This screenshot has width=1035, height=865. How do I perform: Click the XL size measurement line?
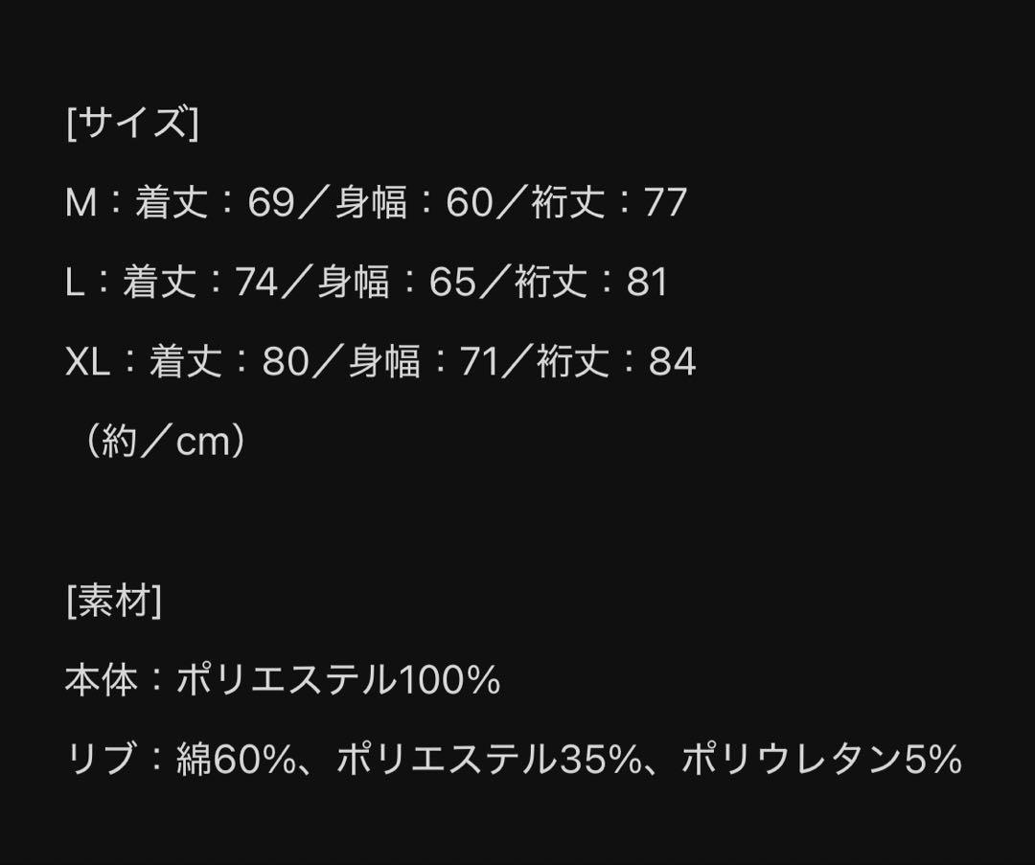point(380,361)
